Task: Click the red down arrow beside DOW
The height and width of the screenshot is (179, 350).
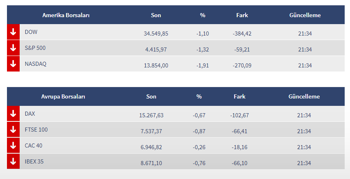Action: click(x=13, y=32)
